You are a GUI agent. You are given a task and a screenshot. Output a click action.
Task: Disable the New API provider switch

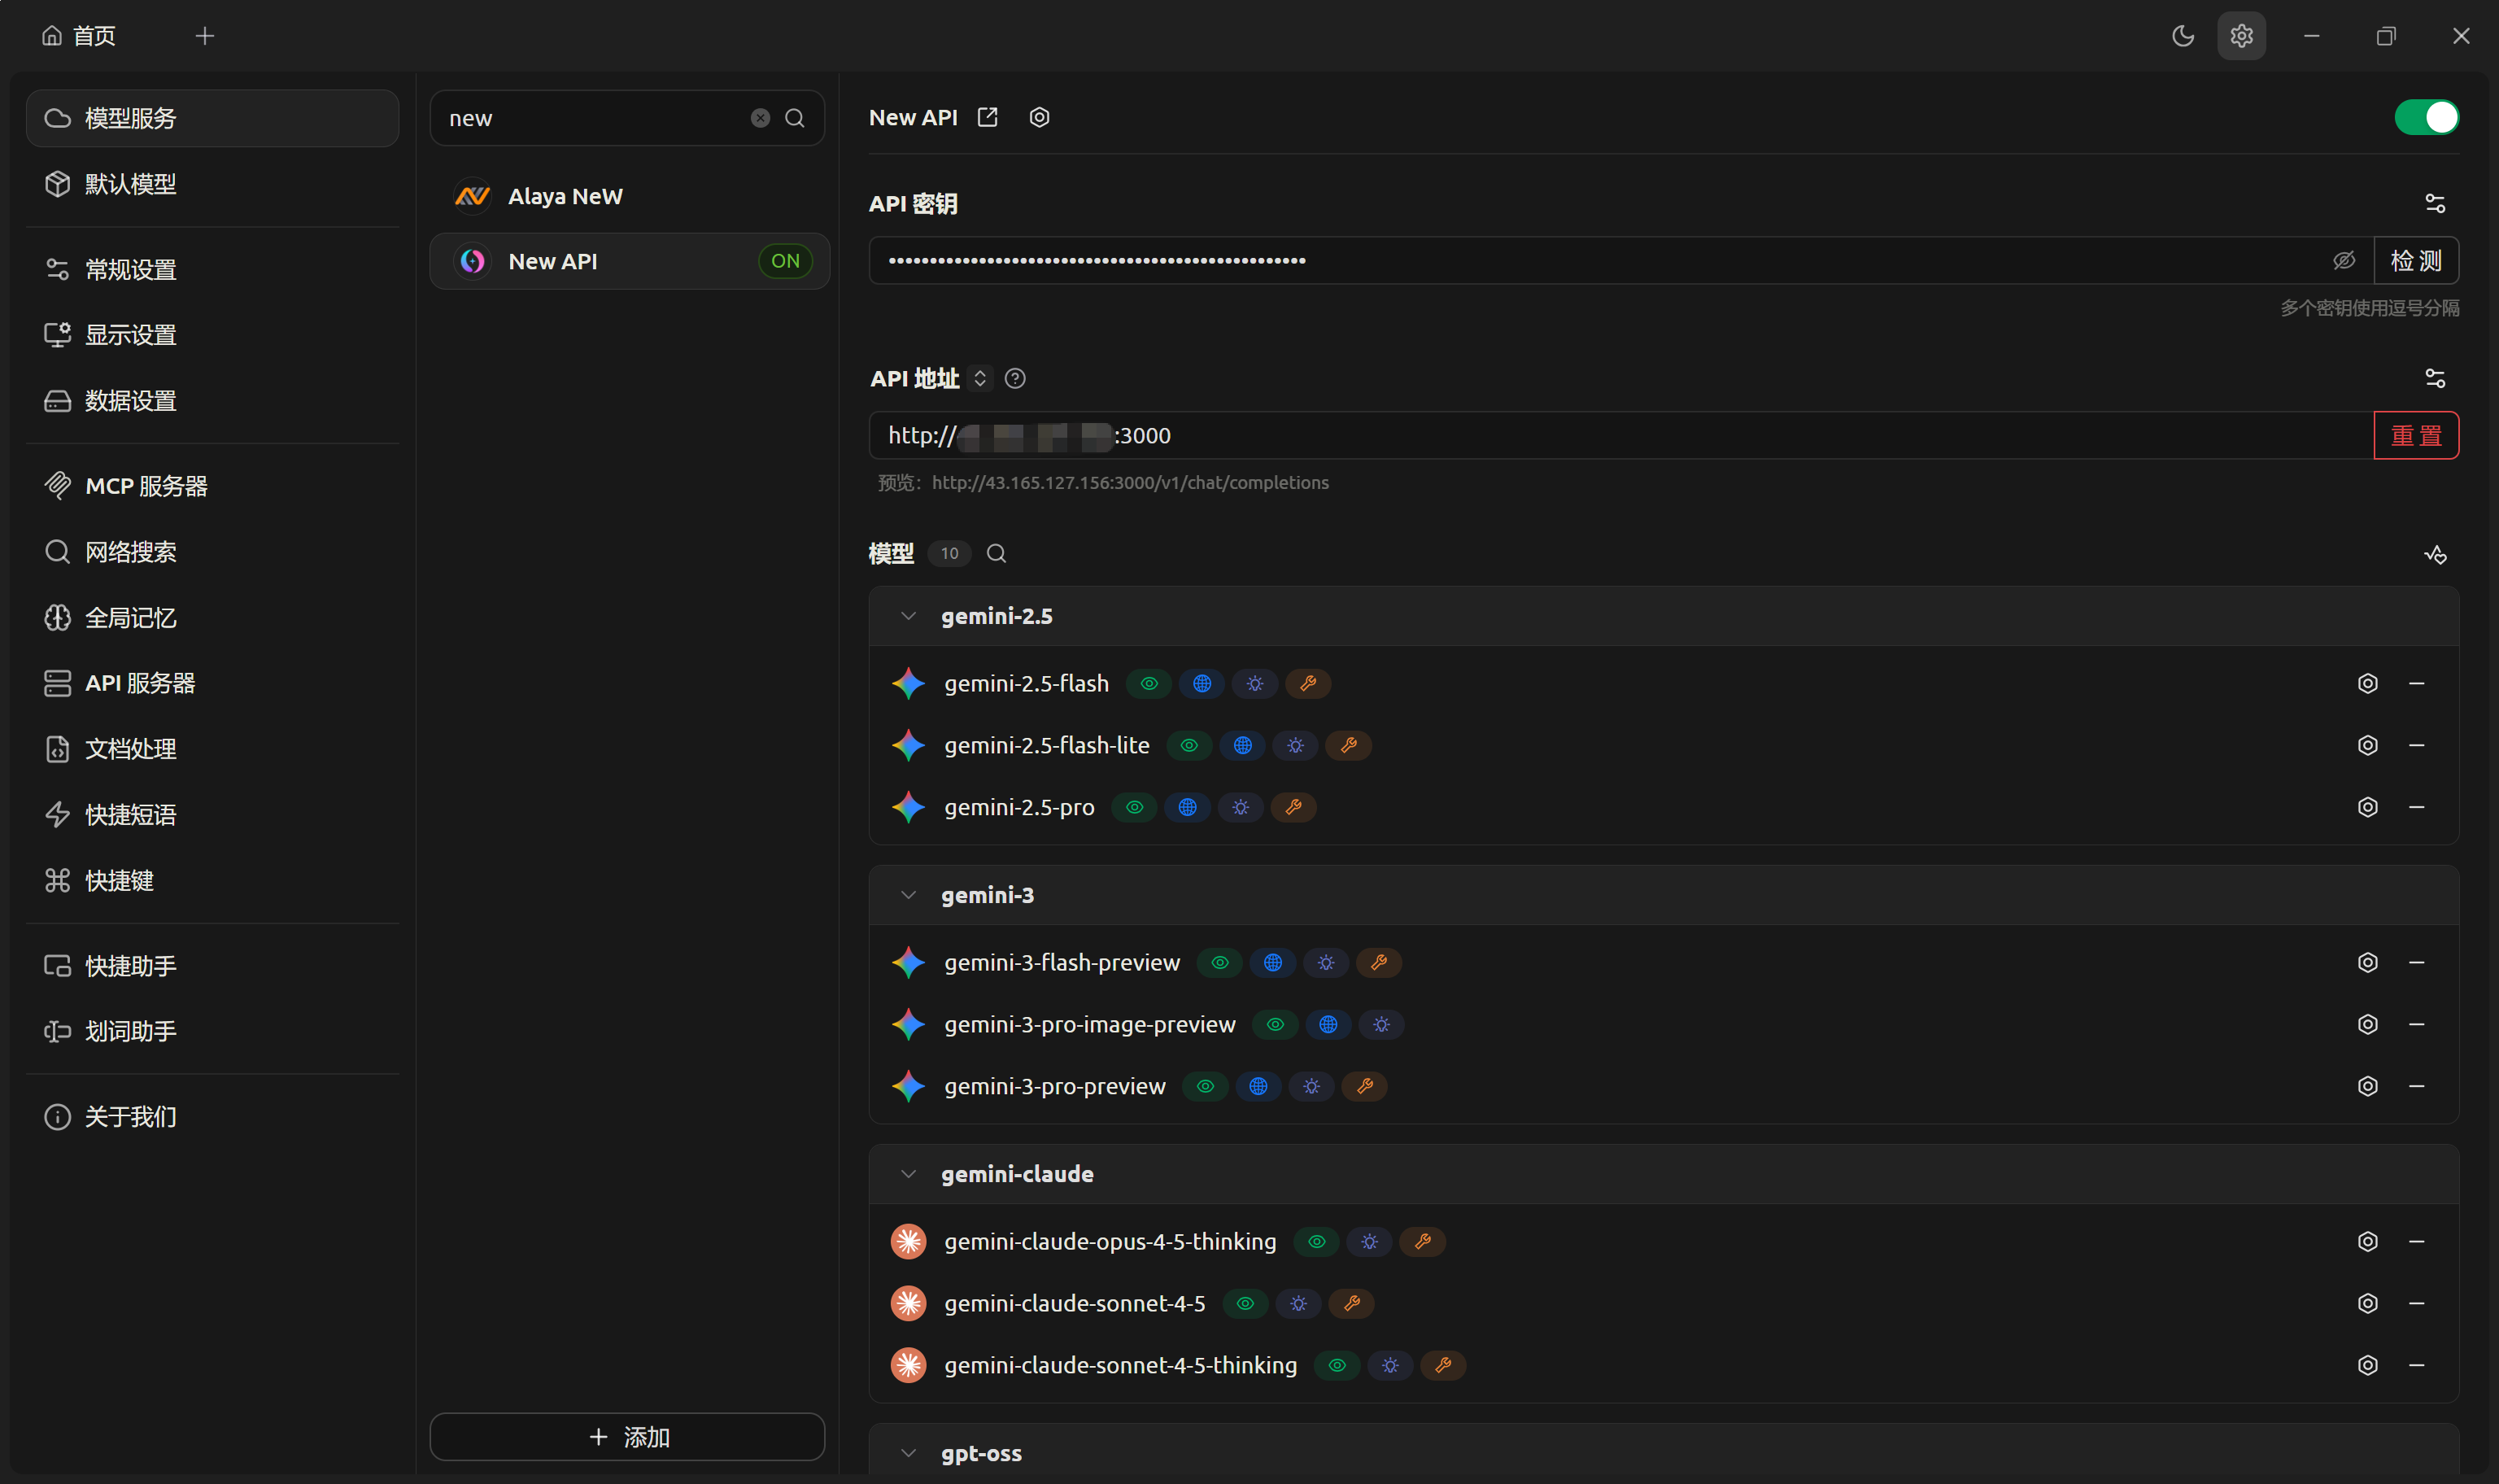(x=2426, y=117)
